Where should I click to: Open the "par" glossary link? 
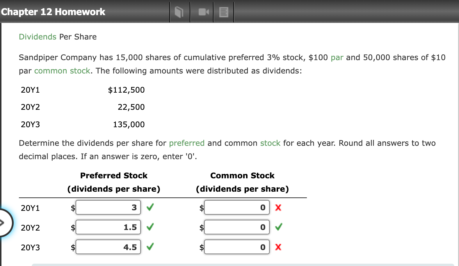click(x=337, y=57)
